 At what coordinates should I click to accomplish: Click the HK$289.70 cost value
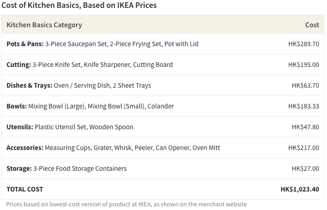click(x=303, y=44)
